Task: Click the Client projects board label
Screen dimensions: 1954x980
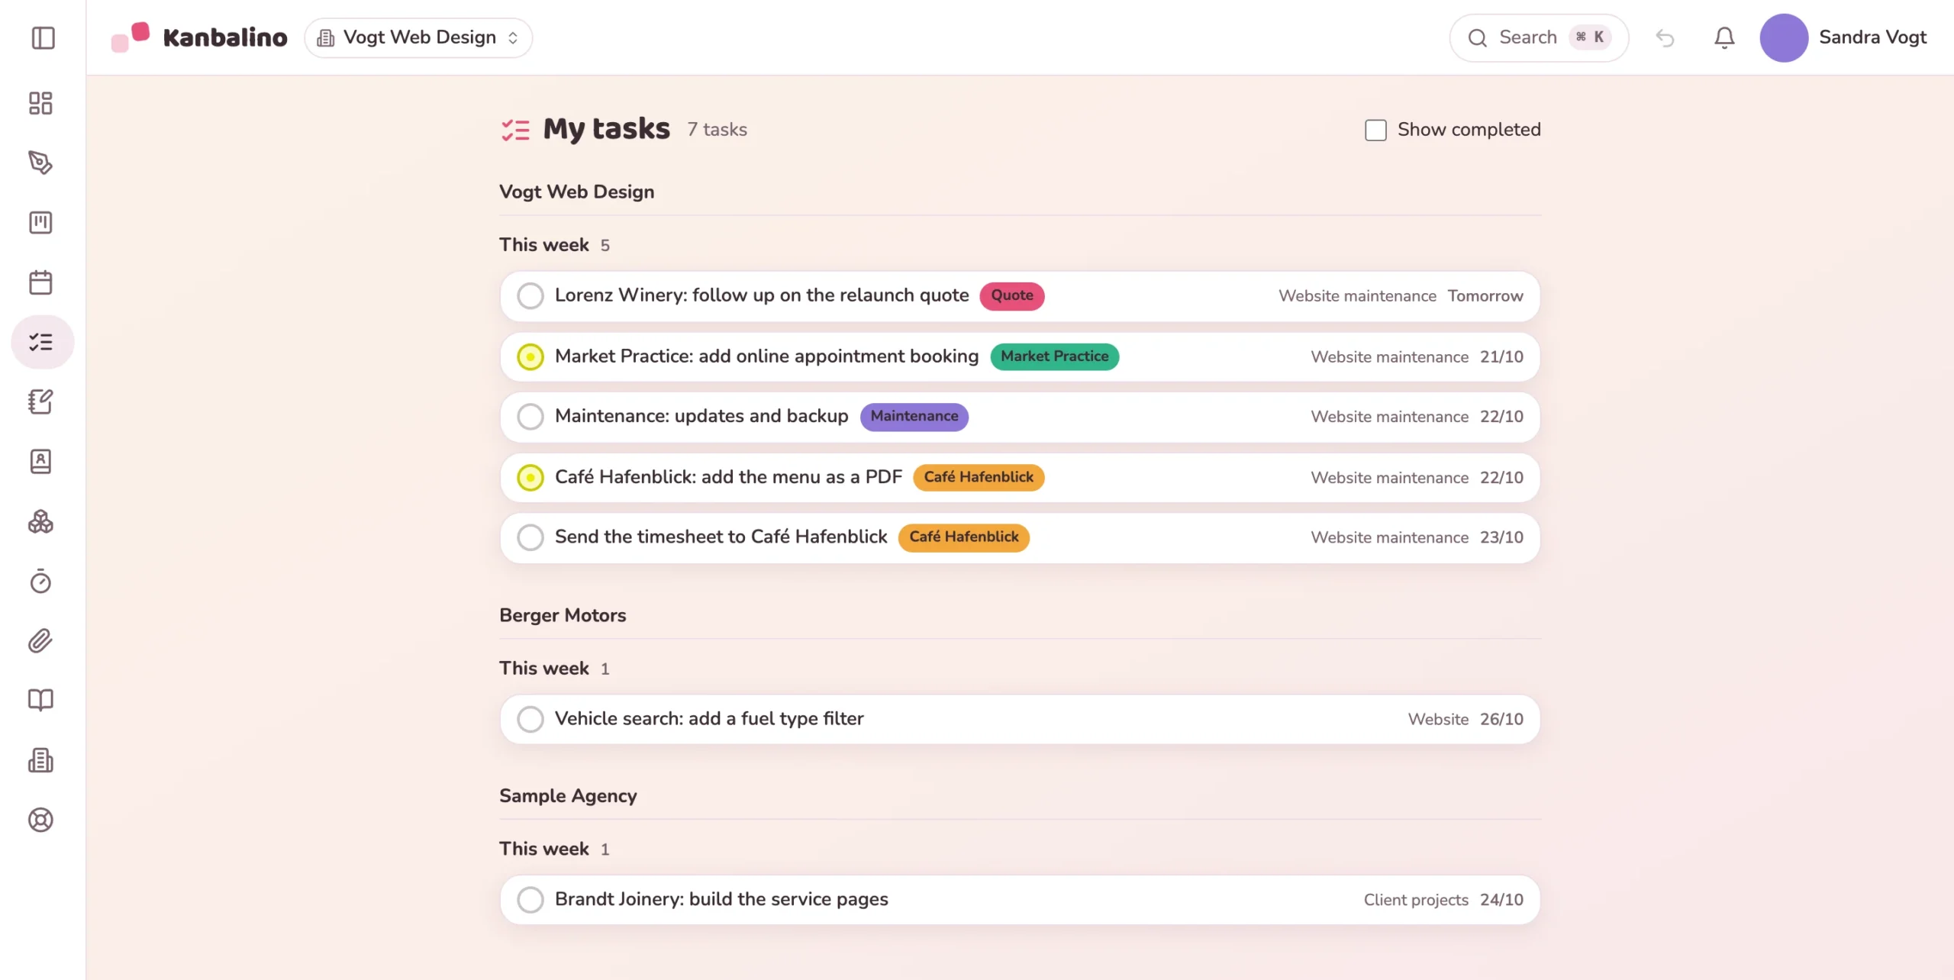Action: 1416,901
